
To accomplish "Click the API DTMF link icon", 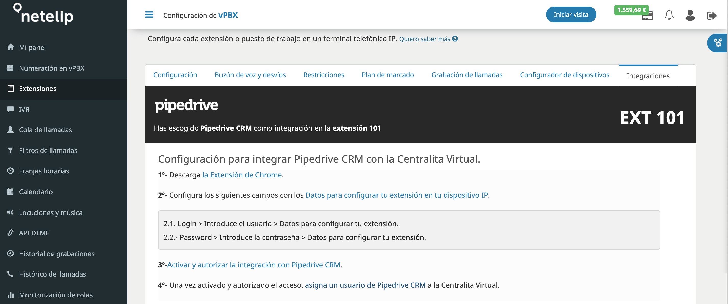I will point(10,233).
